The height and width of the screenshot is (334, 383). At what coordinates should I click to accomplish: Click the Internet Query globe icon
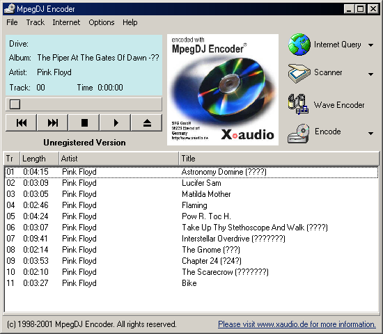[x=299, y=45]
